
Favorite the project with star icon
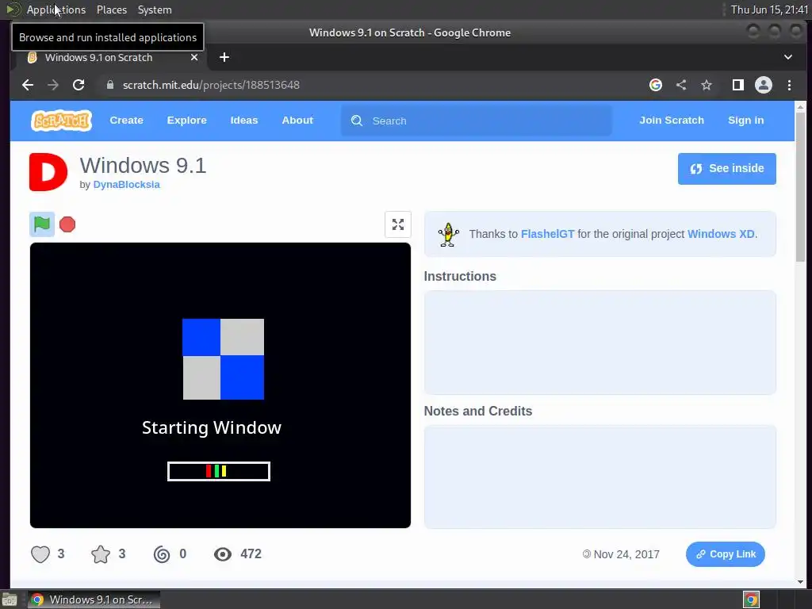click(101, 554)
